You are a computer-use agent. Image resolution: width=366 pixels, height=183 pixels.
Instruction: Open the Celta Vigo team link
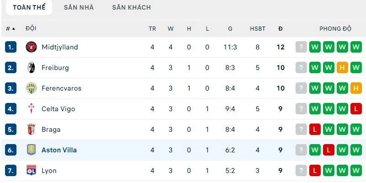coord(58,109)
